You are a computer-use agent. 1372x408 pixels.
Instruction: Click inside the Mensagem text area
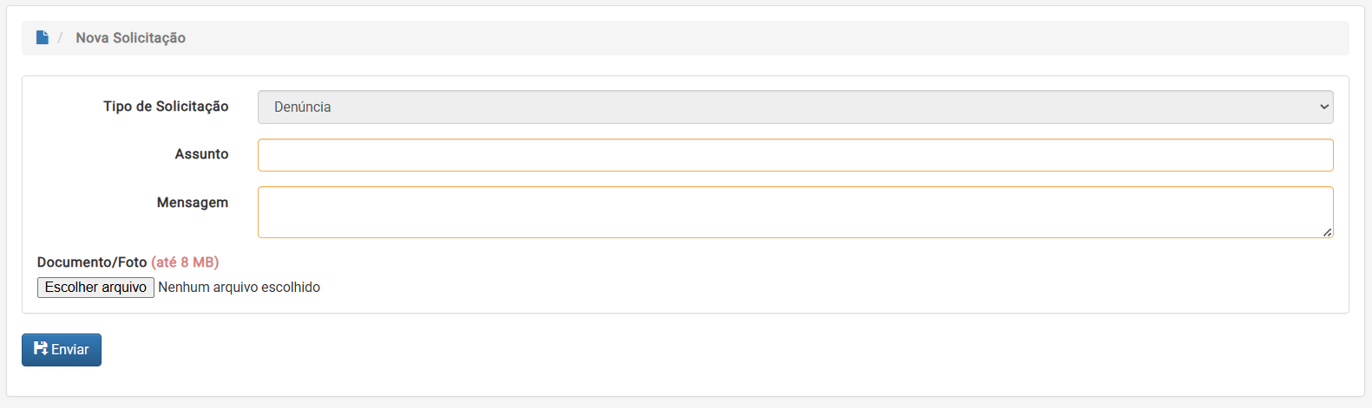coord(794,211)
